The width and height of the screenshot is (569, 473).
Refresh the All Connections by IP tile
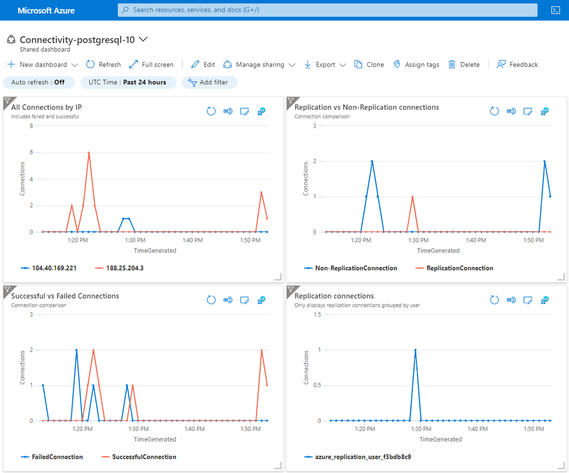pyautogui.click(x=211, y=112)
